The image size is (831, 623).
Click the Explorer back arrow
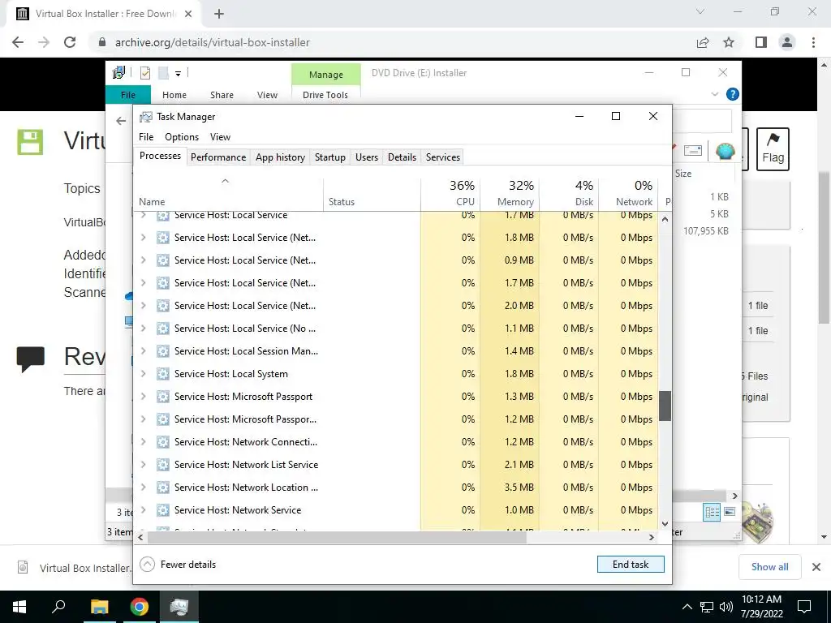(x=121, y=122)
